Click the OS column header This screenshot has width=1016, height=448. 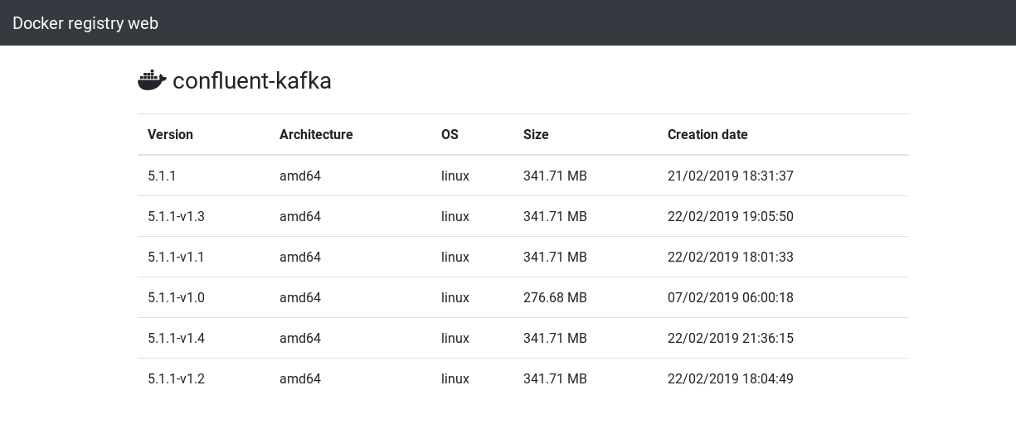click(450, 134)
